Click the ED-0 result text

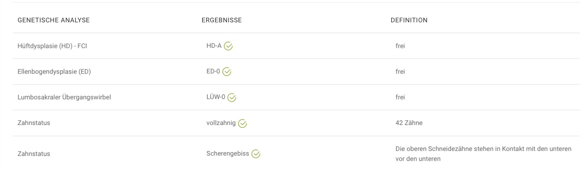point(213,72)
